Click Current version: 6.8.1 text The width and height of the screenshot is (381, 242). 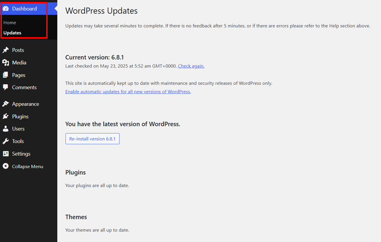(94, 57)
